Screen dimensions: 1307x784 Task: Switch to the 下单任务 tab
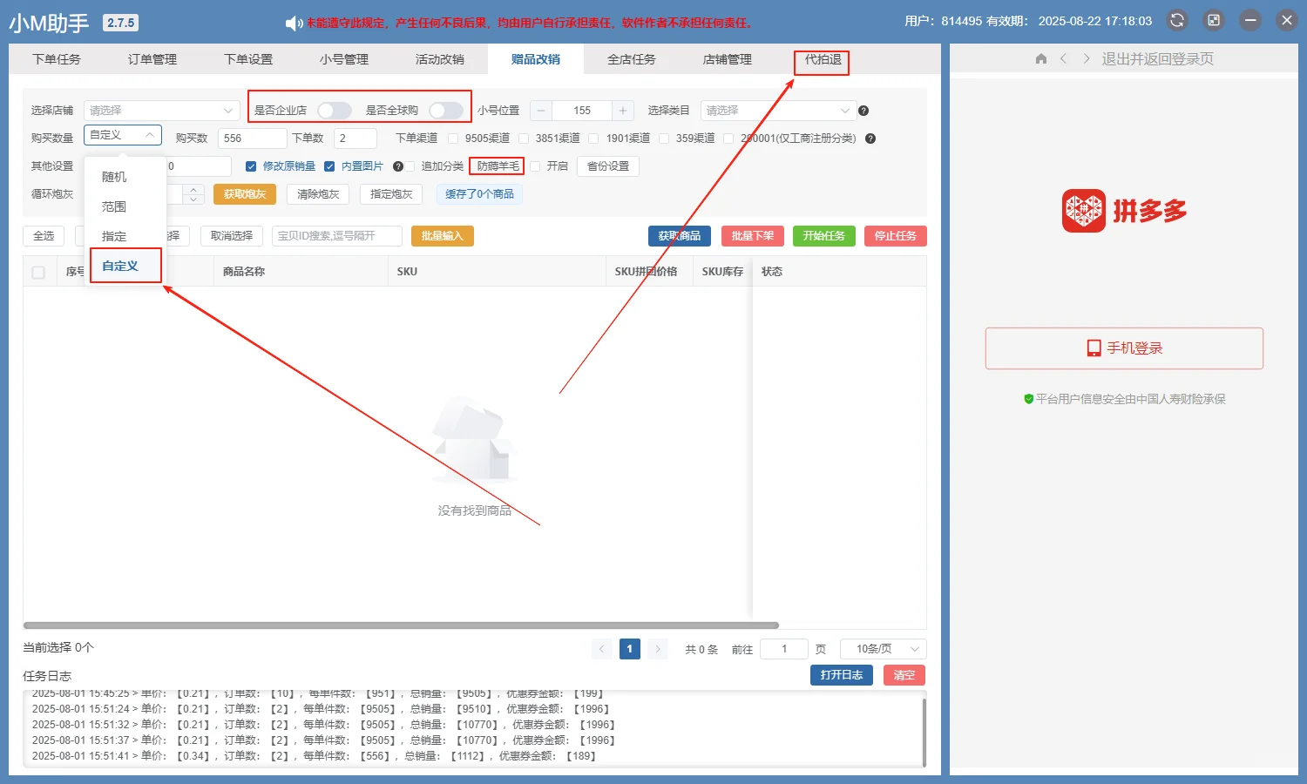click(57, 59)
